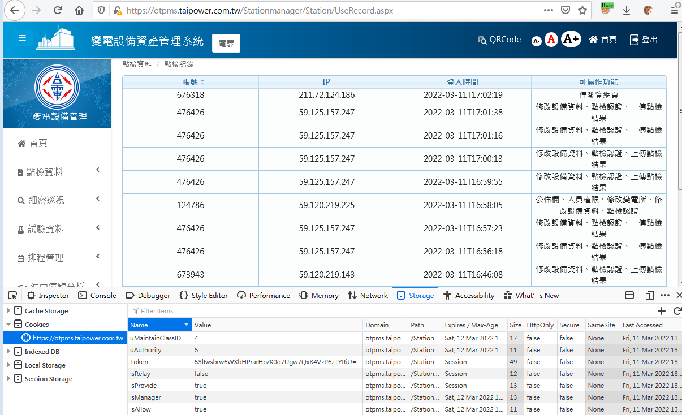Expand Local Storage tree node
This screenshot has height=415, width=682.
pyautogui.click(x=8, y=365)
